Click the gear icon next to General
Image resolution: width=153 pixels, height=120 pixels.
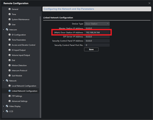(10, 9)
